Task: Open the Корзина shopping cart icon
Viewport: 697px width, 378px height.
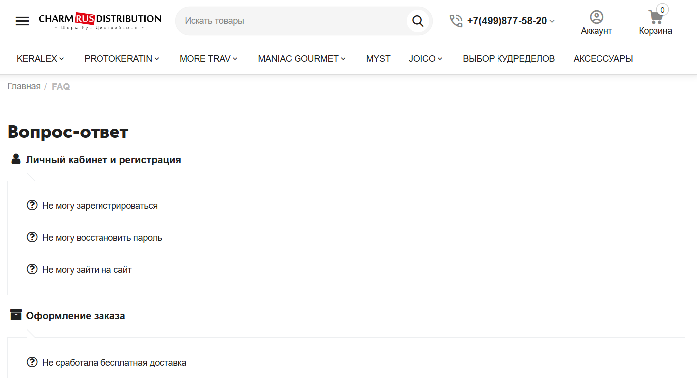Action: [655, 17]
